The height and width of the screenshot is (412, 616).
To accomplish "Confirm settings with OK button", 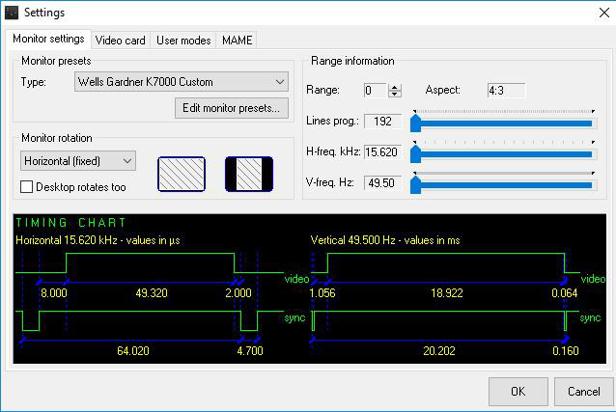I will click(x=518, y=392).
